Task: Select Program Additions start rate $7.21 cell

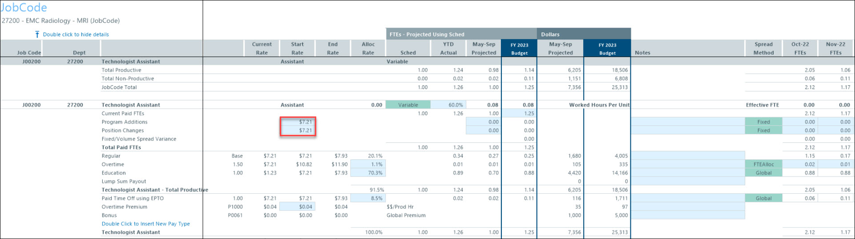Action: [x=298, y=122]
